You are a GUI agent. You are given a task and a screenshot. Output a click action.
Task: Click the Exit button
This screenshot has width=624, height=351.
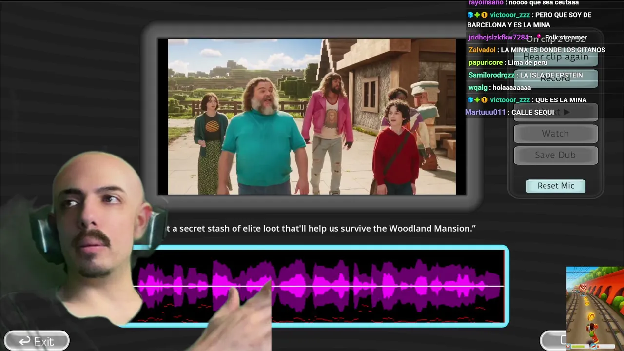[37, 341]
